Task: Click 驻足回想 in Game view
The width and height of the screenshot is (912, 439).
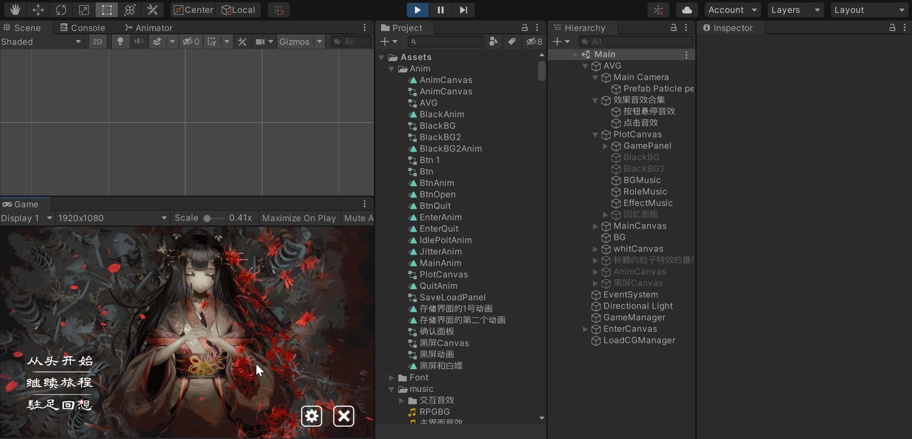Action: (60, 405)
